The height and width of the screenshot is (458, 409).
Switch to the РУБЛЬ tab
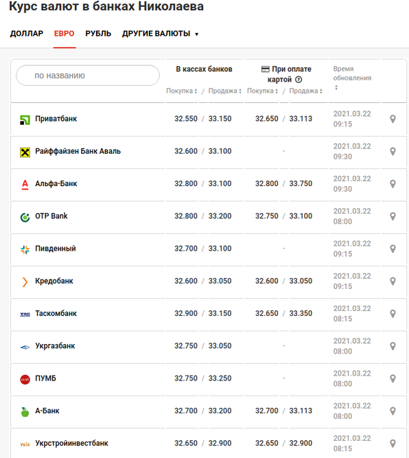98,34
